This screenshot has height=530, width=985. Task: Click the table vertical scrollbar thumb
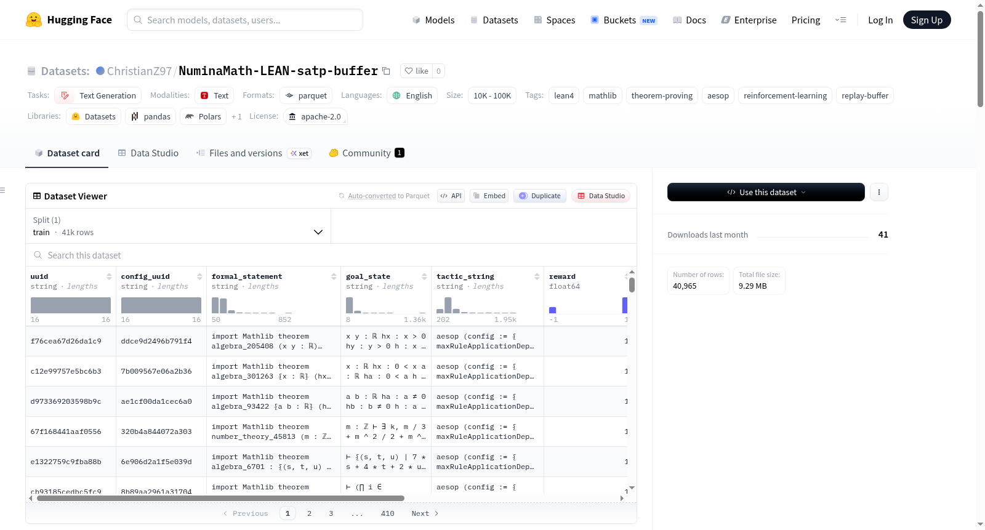coord(632,285)
